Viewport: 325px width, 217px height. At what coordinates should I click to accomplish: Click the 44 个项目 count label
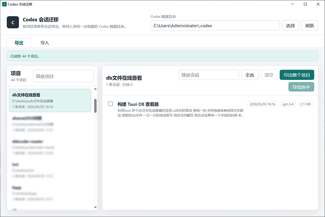[x=18, y=80]
